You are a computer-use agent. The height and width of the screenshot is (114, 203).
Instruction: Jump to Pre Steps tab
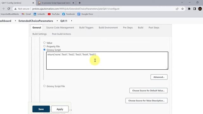click(128, 28)
